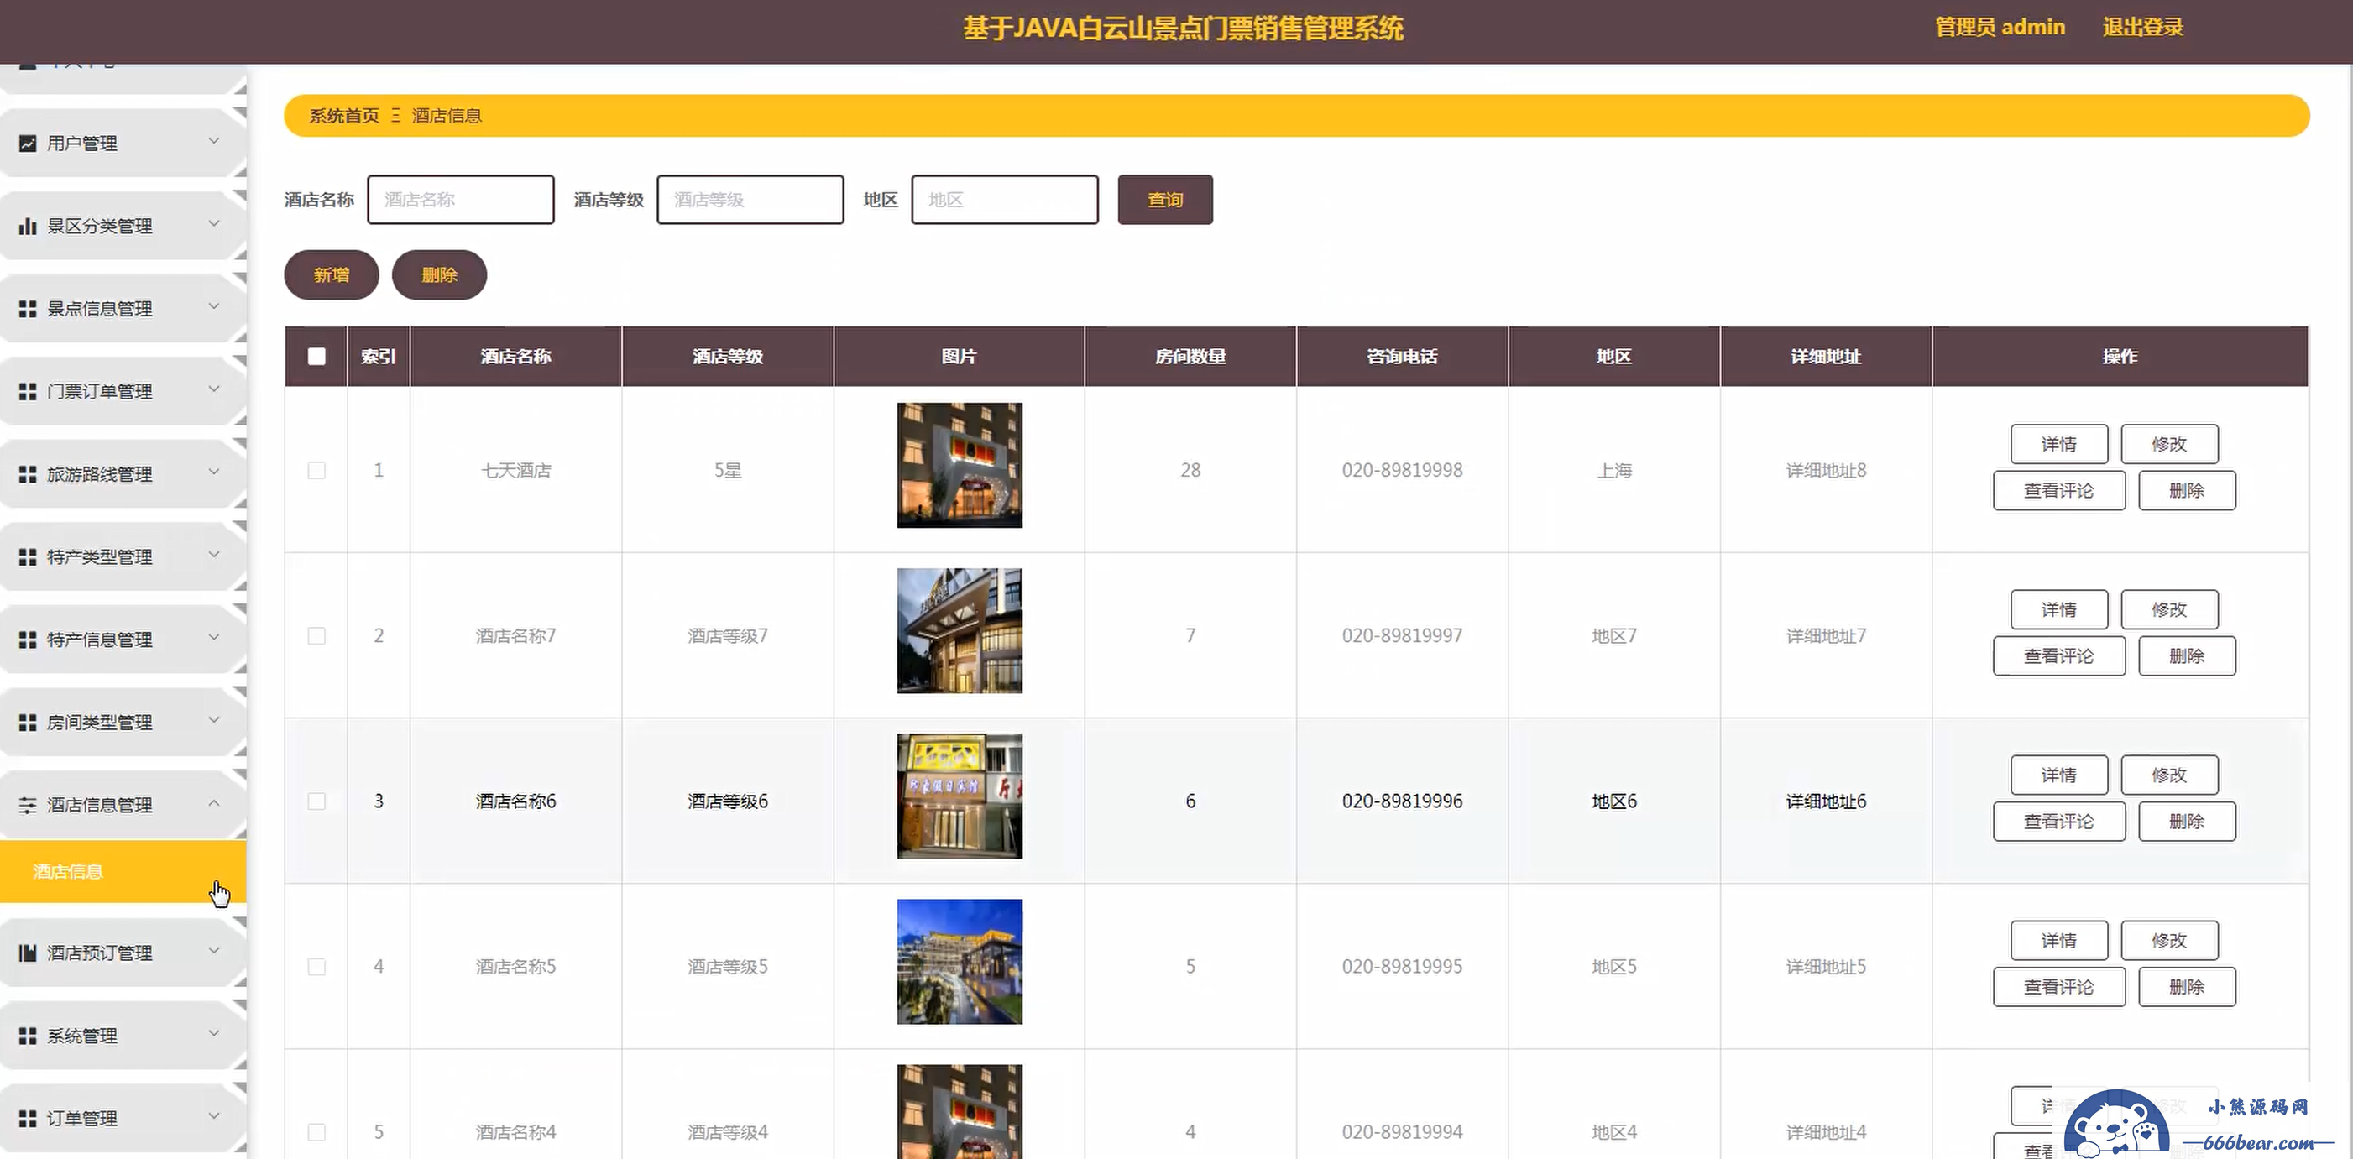This screenshot has height=1159, width=2353.
Task: Focus the 地区 search field
Action: coord(1005,199)
